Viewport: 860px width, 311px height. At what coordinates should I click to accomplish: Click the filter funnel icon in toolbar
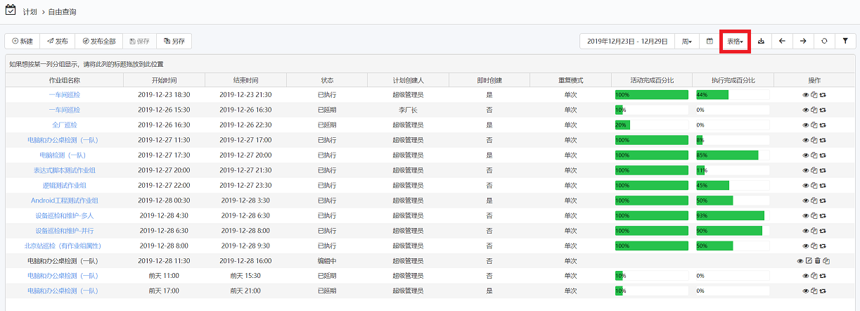coord(845,42)
